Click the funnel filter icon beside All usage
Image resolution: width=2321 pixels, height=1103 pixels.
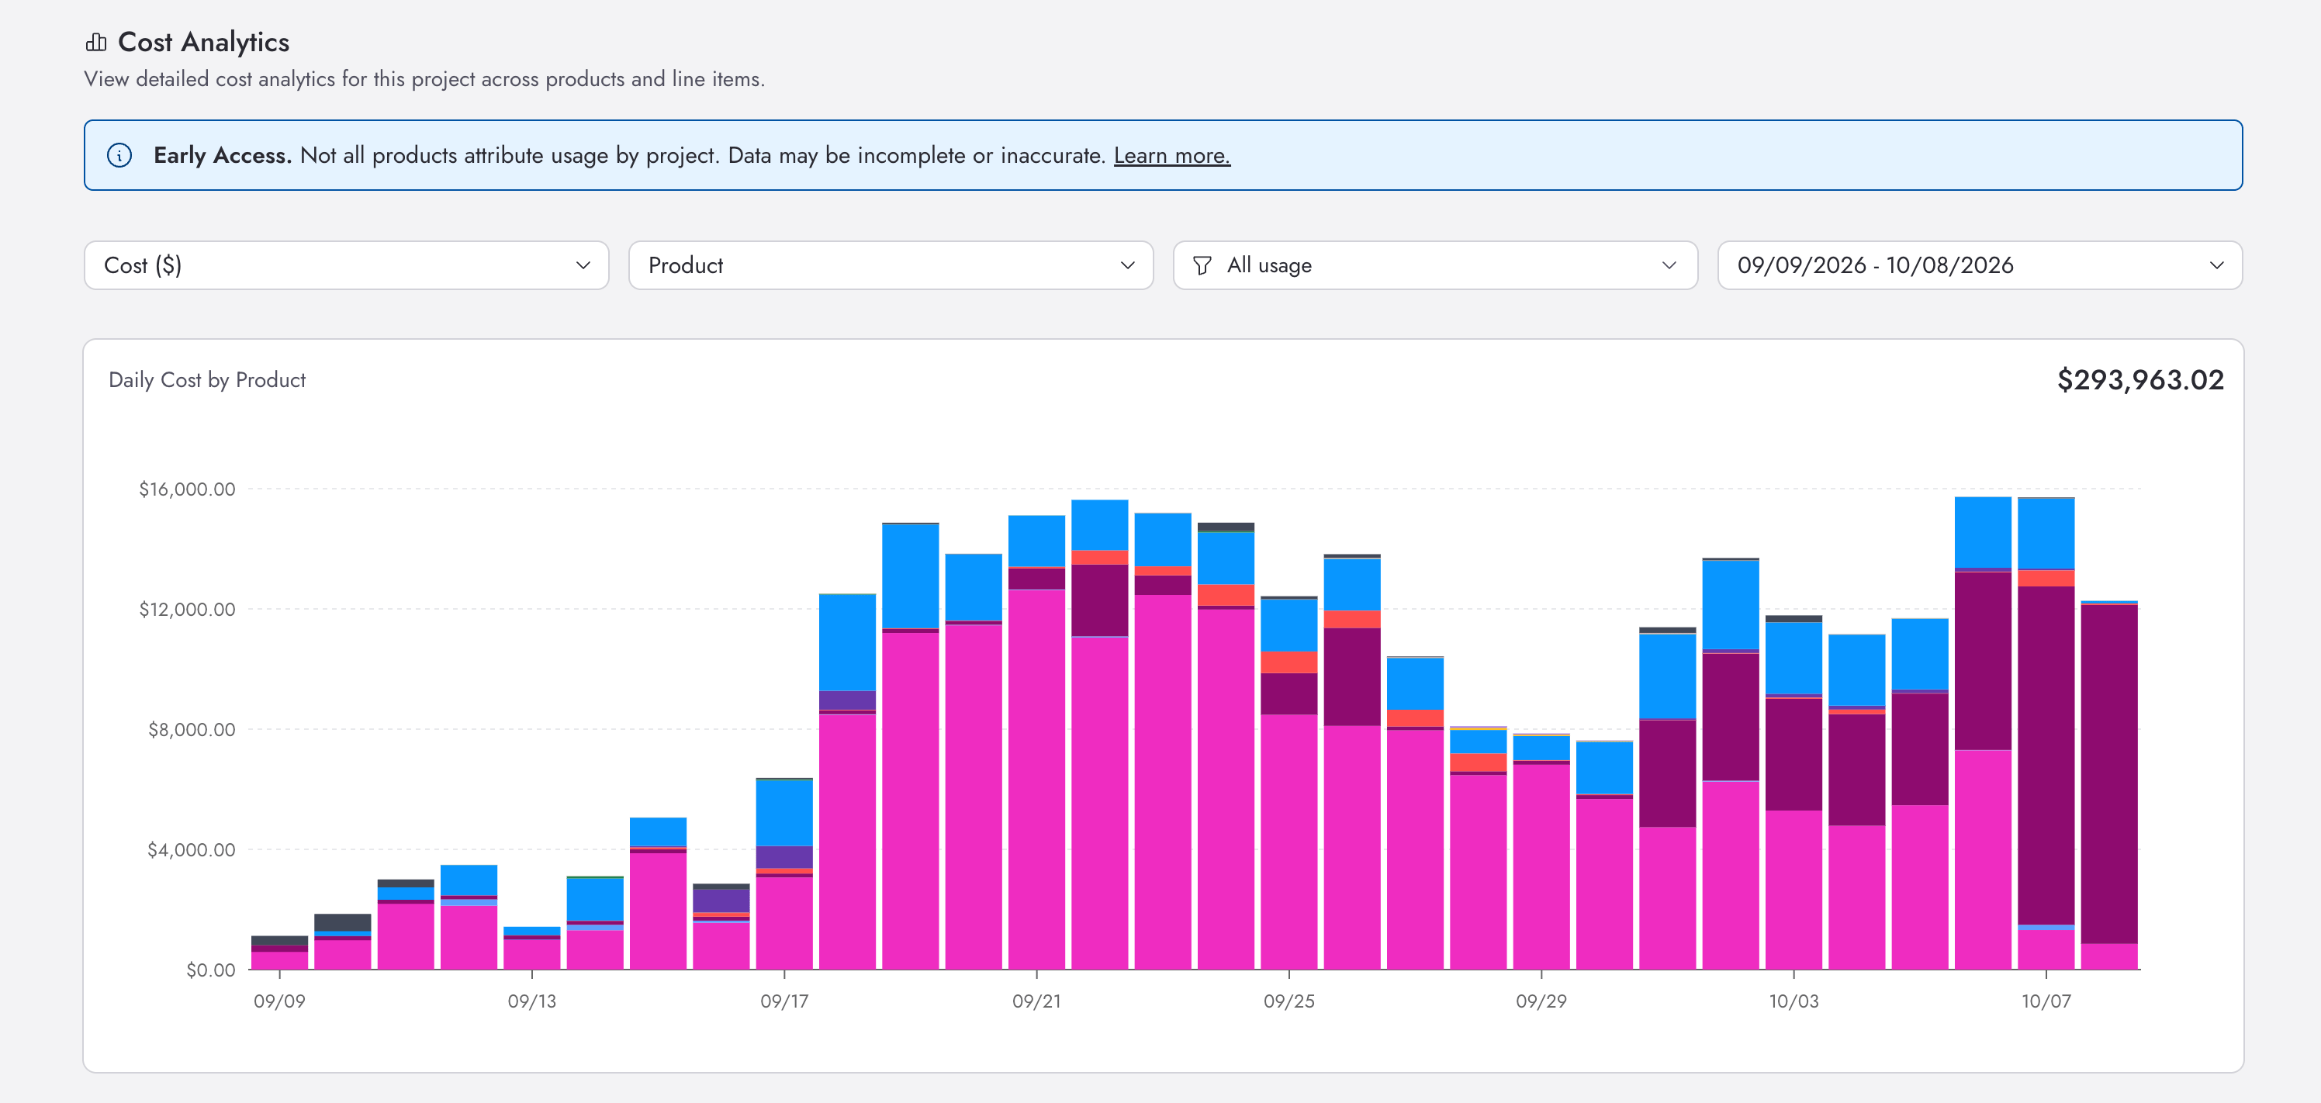coord(1201,265)
